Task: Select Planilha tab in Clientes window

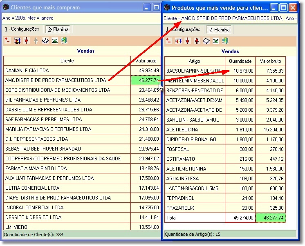Action: (x=58, y=29)
